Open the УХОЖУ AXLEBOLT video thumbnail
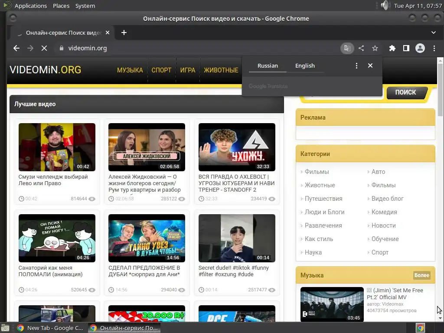Viewport: 444px width, 333px height. click(x=237, y=147)
